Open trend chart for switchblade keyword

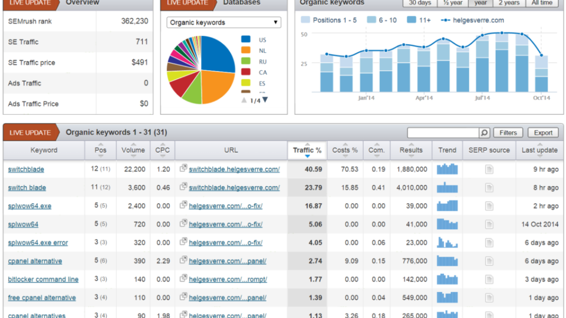click(447, 169)
